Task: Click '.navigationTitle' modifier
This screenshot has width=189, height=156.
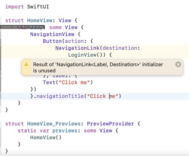Action: click(59, 96)
